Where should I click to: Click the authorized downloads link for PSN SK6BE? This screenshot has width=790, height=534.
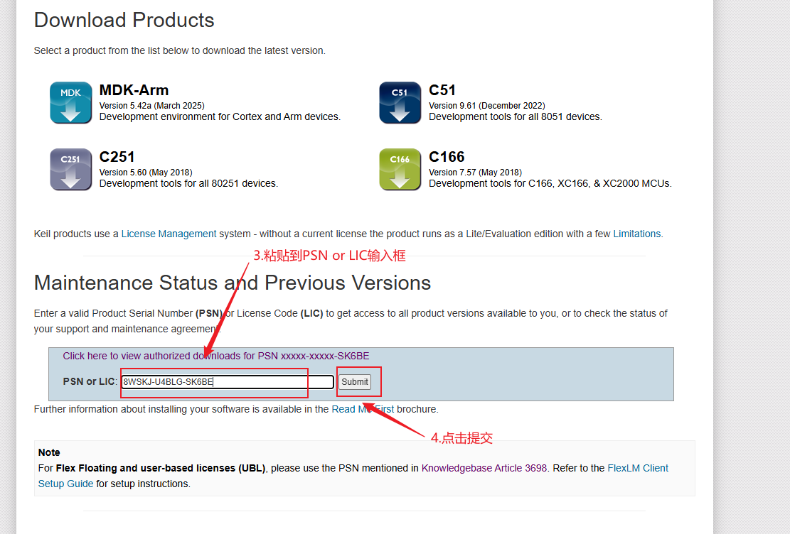tap(215, 356)
